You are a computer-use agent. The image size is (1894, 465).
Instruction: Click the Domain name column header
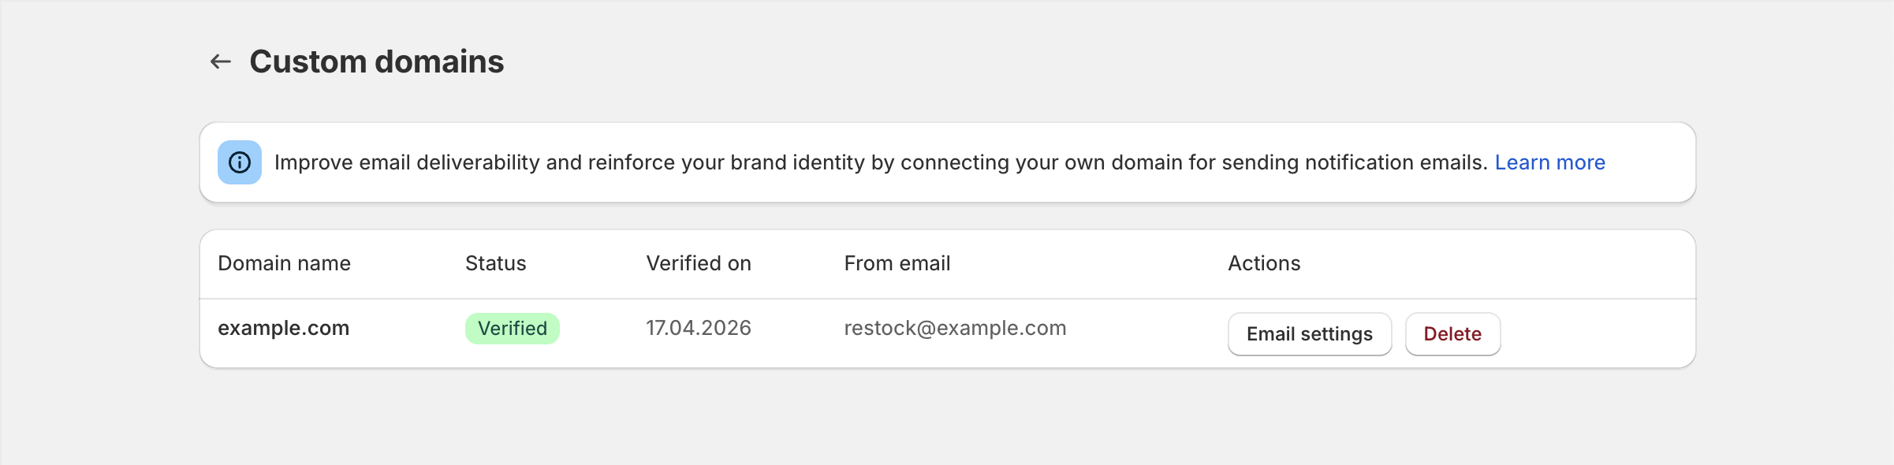click(284, 263)
